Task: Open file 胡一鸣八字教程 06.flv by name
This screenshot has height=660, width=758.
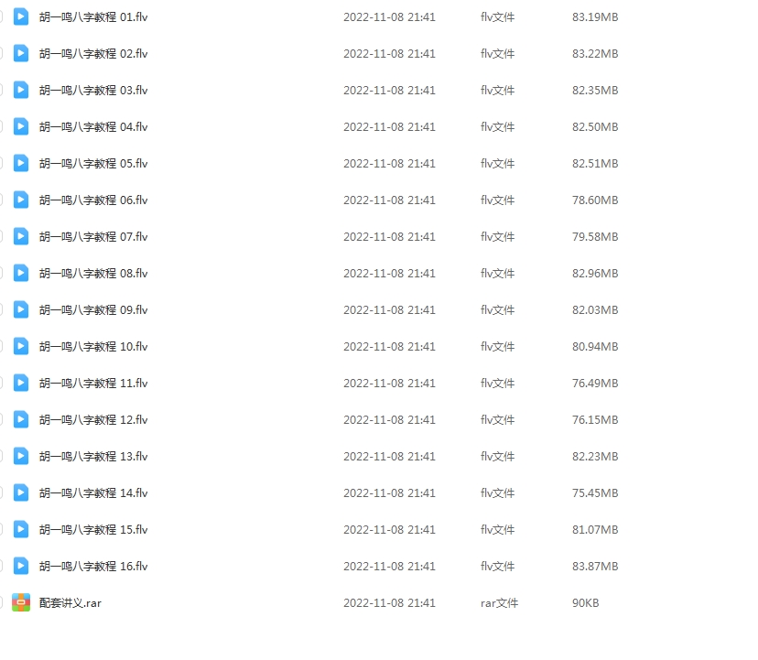Action: point(93,200)
